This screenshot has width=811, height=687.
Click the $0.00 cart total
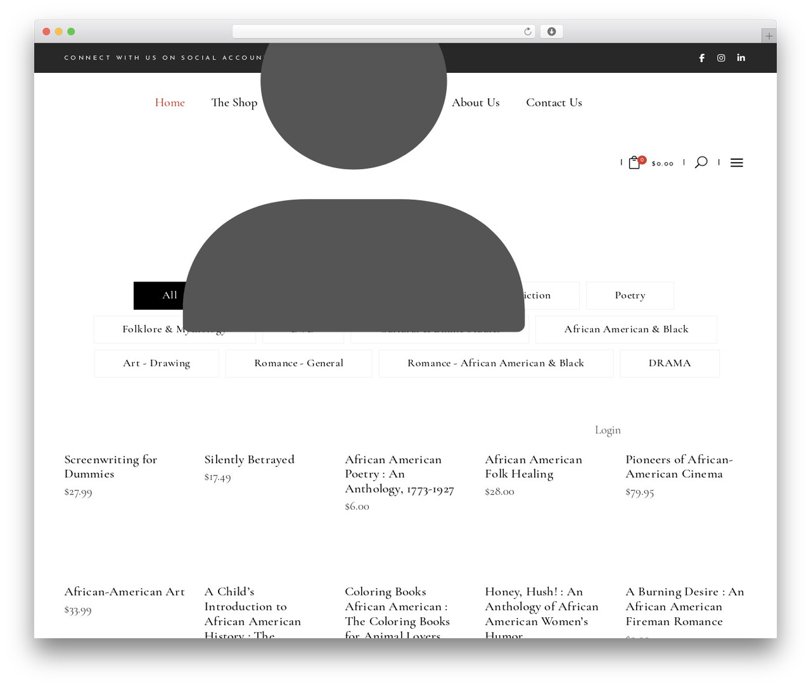coord(663,164)
